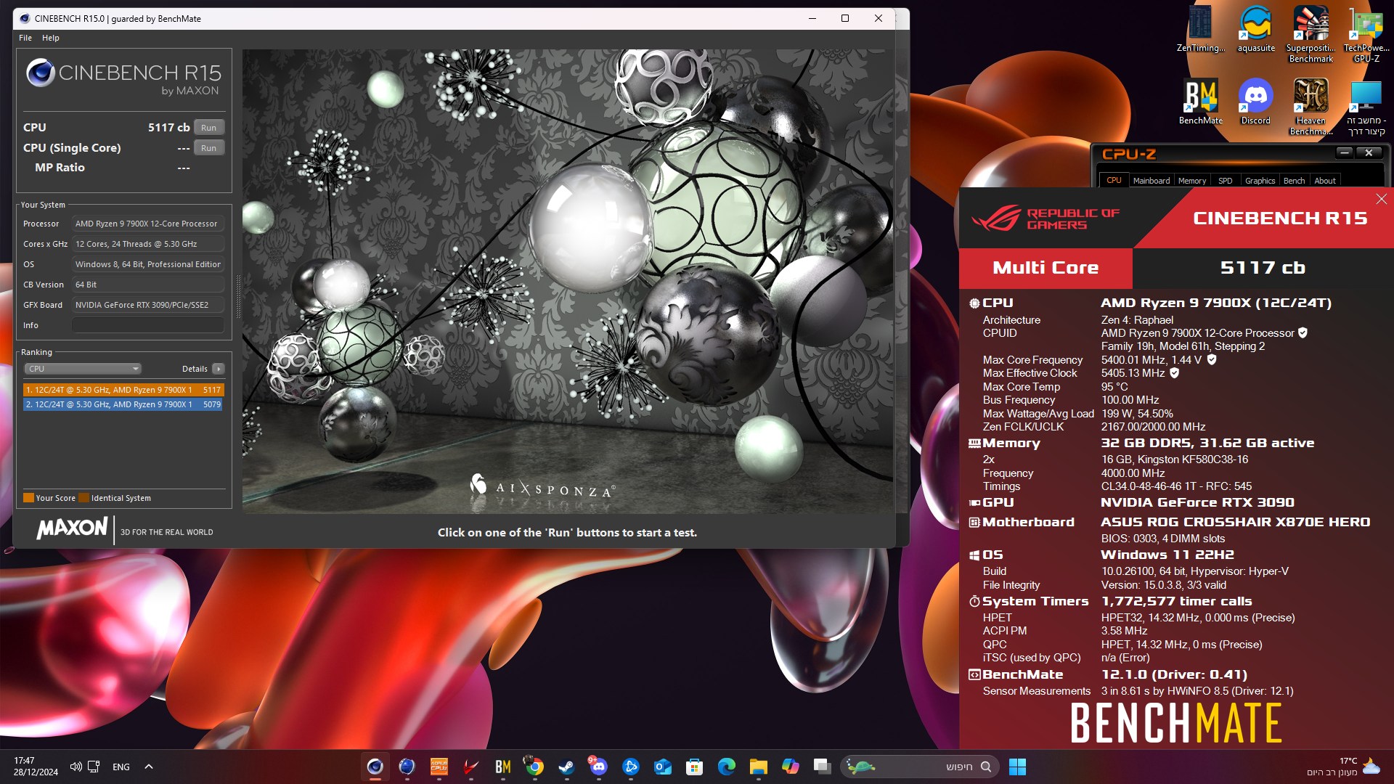Select ranking entry with score 5079
Image resolution: width=1394 pixels, height=784 pixels.
tap(123, 404)
